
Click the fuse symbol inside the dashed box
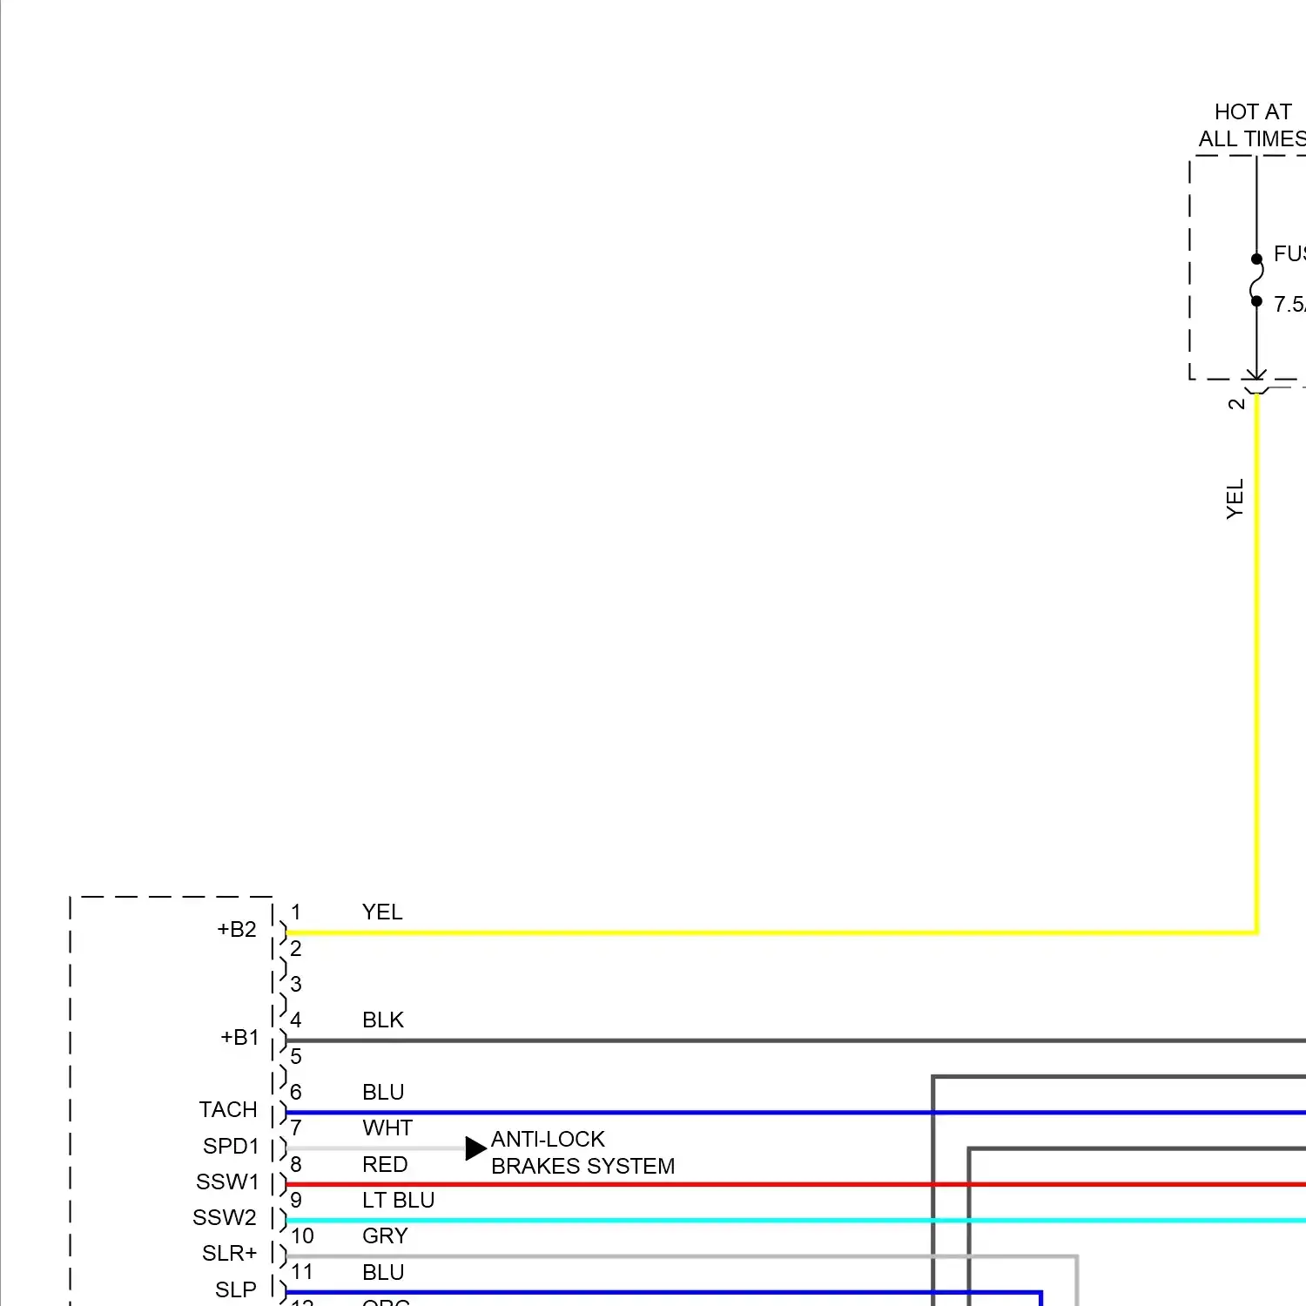(x=1256, y=280)
